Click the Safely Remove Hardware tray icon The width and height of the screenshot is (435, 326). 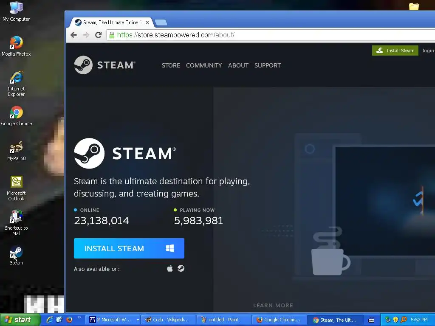click(x=388, y=320)
